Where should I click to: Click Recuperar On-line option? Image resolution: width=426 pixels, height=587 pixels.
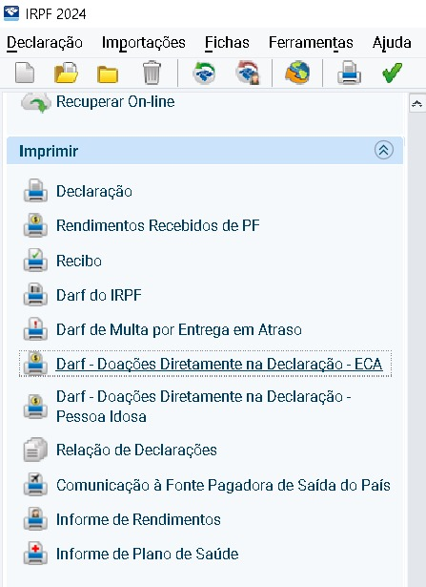click(115, 101)
